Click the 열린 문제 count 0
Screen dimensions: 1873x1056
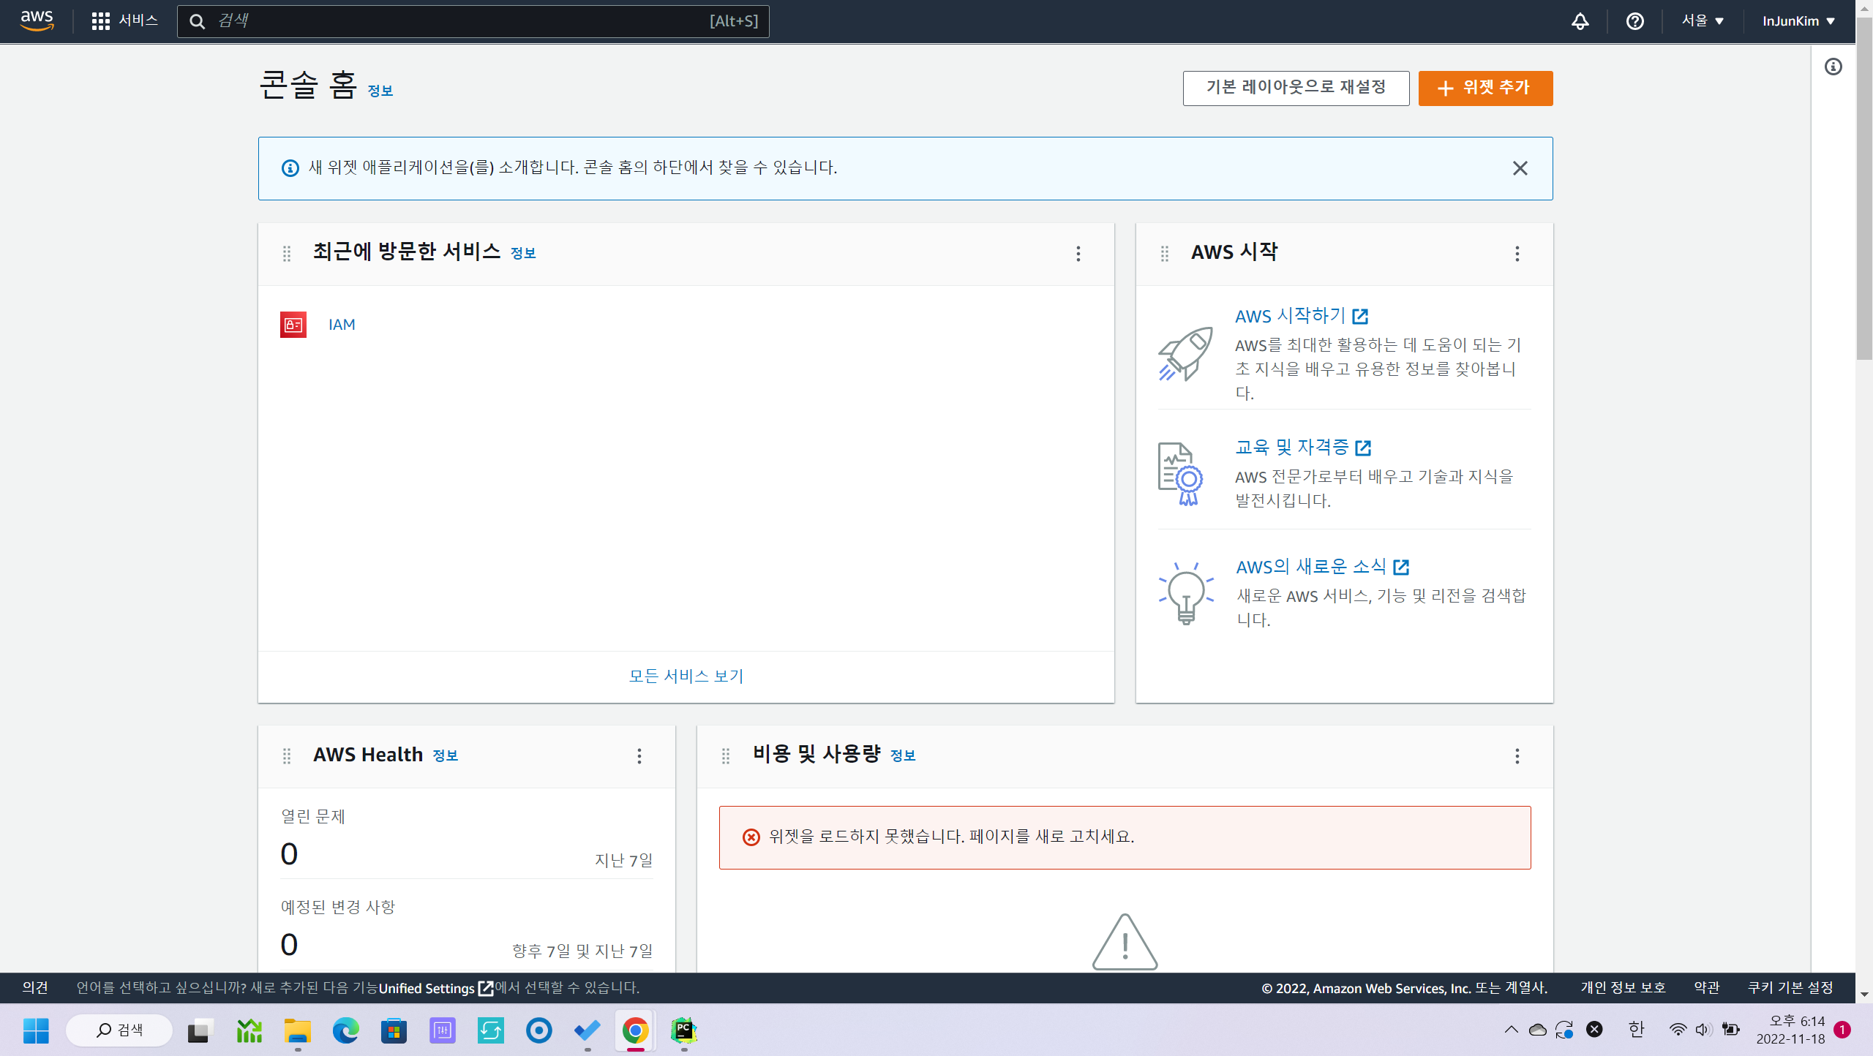click(x=289, y=854)
